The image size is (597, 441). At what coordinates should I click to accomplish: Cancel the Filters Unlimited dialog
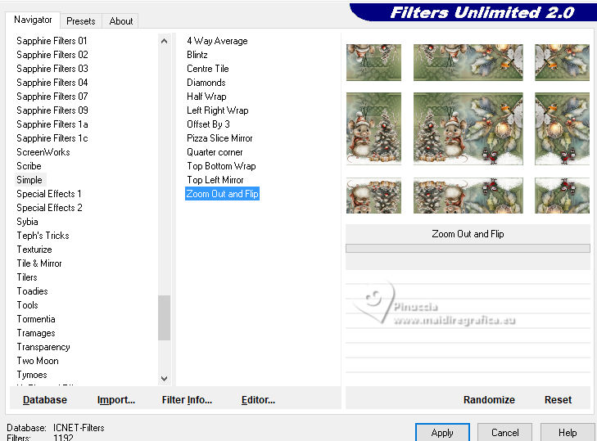click(x=504, y=433)
